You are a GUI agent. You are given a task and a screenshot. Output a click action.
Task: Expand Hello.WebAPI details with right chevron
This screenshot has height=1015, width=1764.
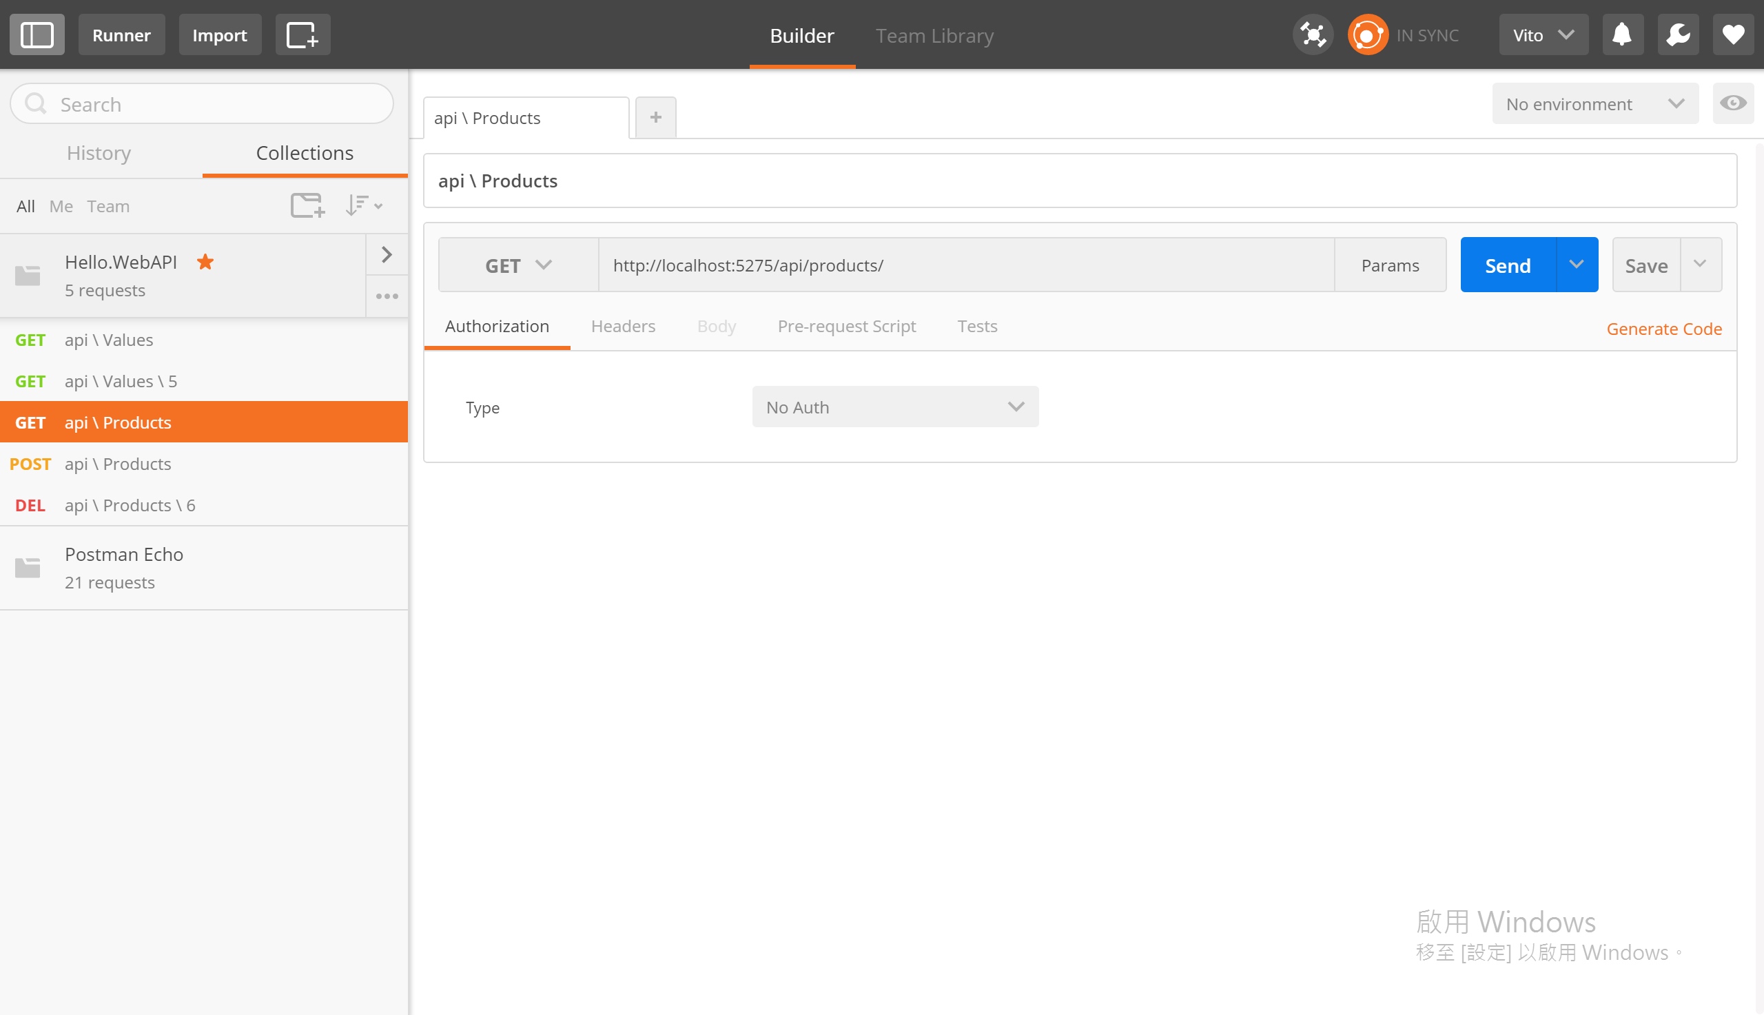click(387, 254)
